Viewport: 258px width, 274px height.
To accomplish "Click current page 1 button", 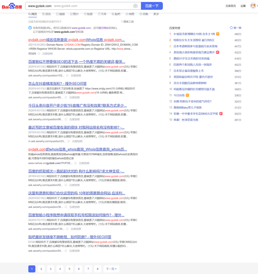I will (32, 269).
